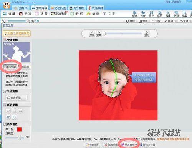
Task: Select the 场景 scene category
Action: (41, 14)
